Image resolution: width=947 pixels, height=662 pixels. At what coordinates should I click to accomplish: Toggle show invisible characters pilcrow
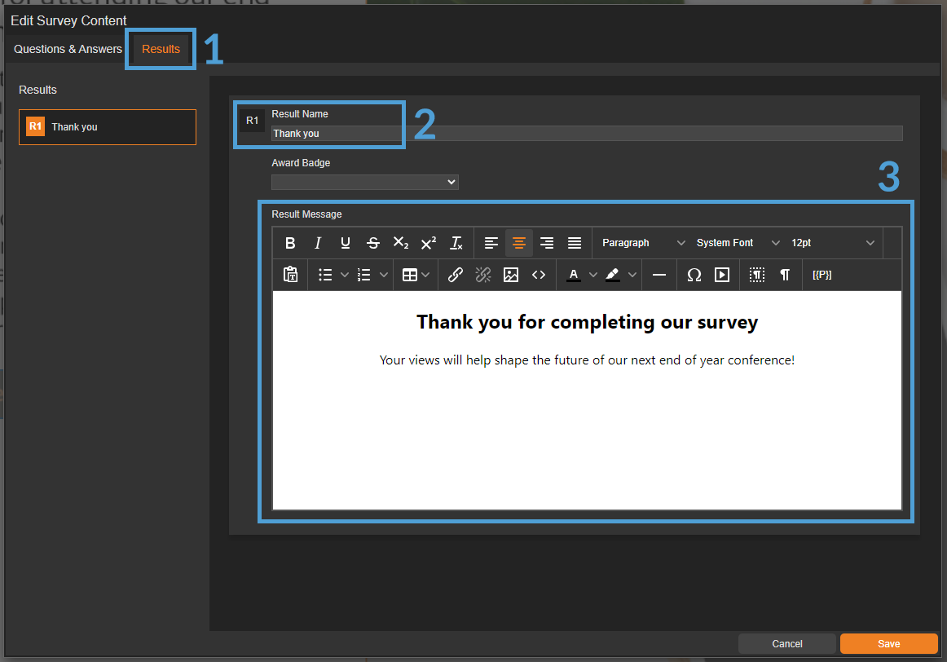785,276
